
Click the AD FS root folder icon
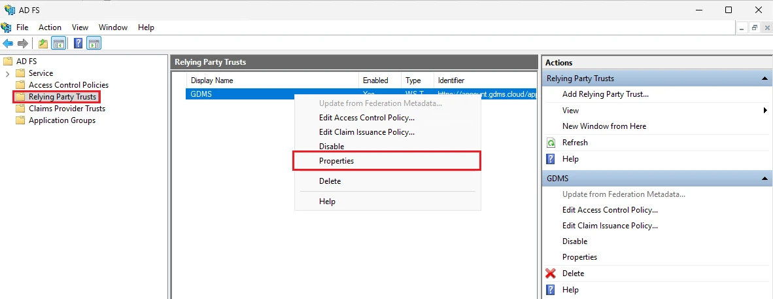click(7, 62)
